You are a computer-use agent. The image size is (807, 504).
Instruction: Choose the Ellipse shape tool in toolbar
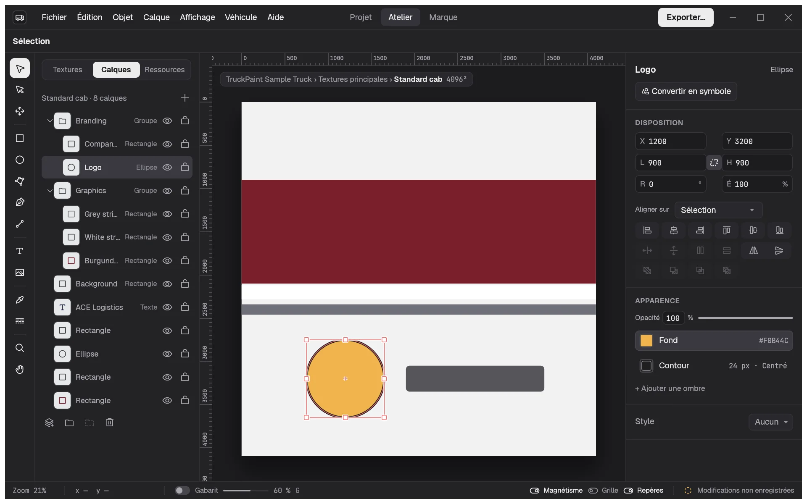coord(20,160)
